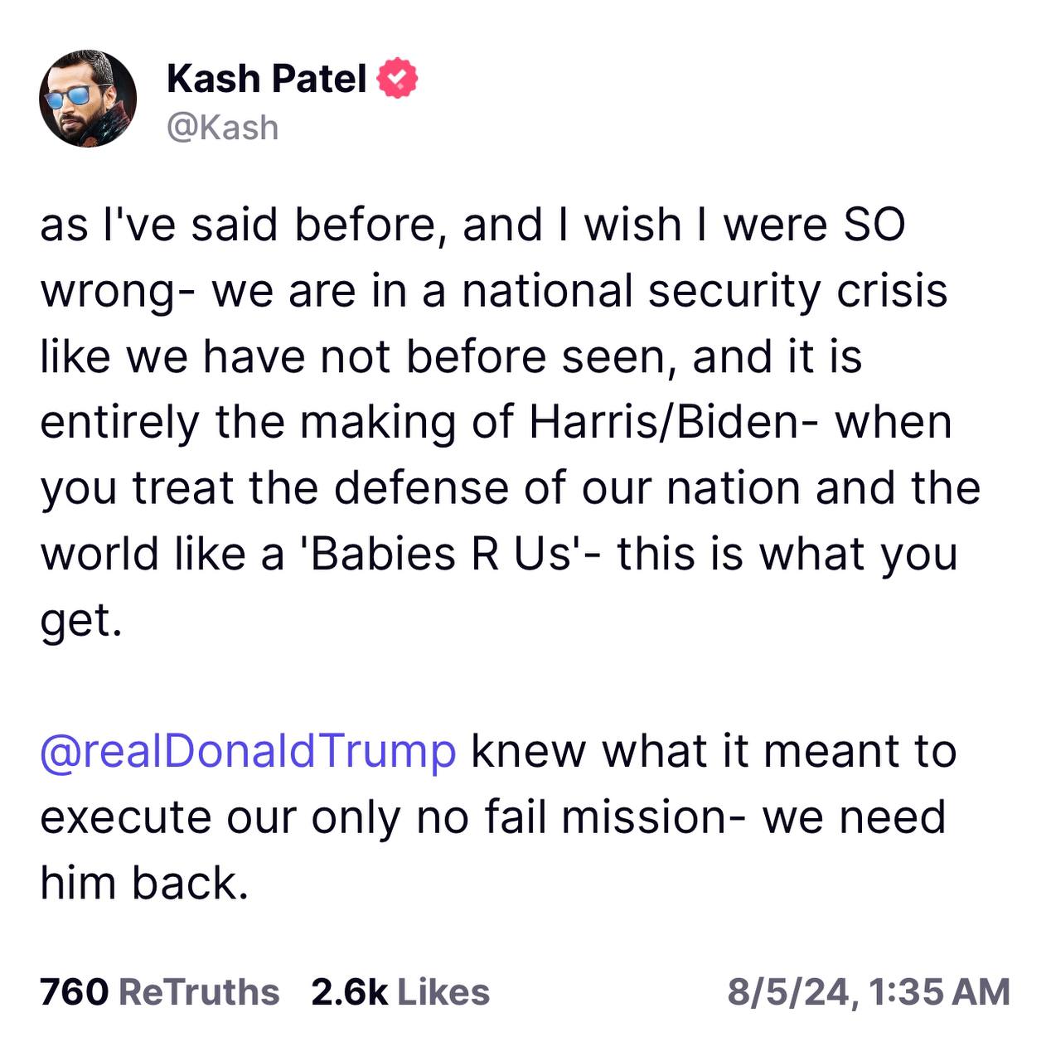The width and height of the screenshot is (1051, 1061).
Task: Open the @realDonaldTrump mention link
Action: click(248, 751)
